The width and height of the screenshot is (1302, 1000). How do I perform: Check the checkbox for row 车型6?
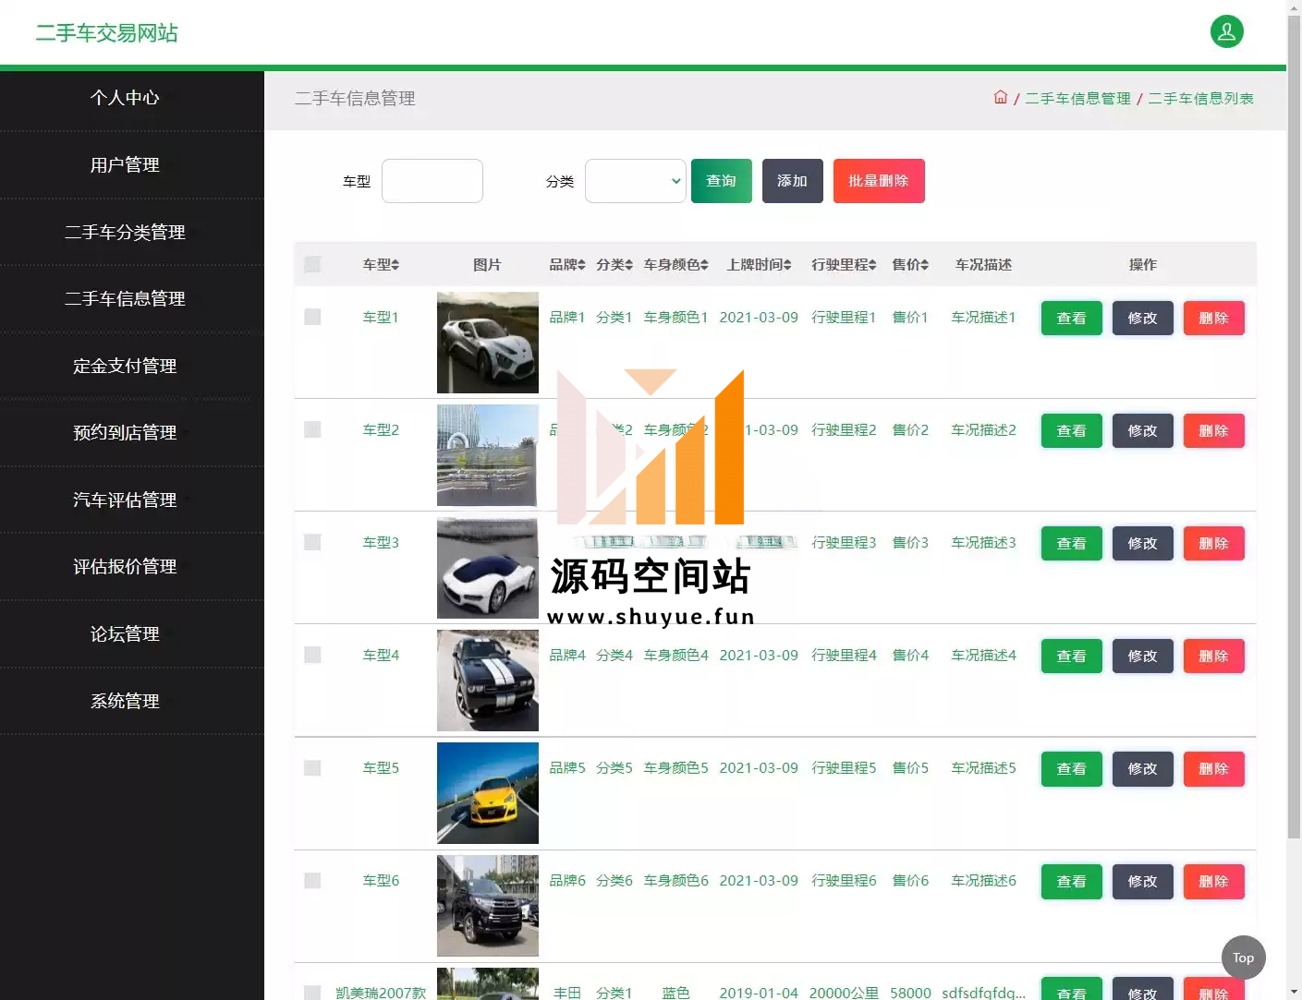[312, 880]
